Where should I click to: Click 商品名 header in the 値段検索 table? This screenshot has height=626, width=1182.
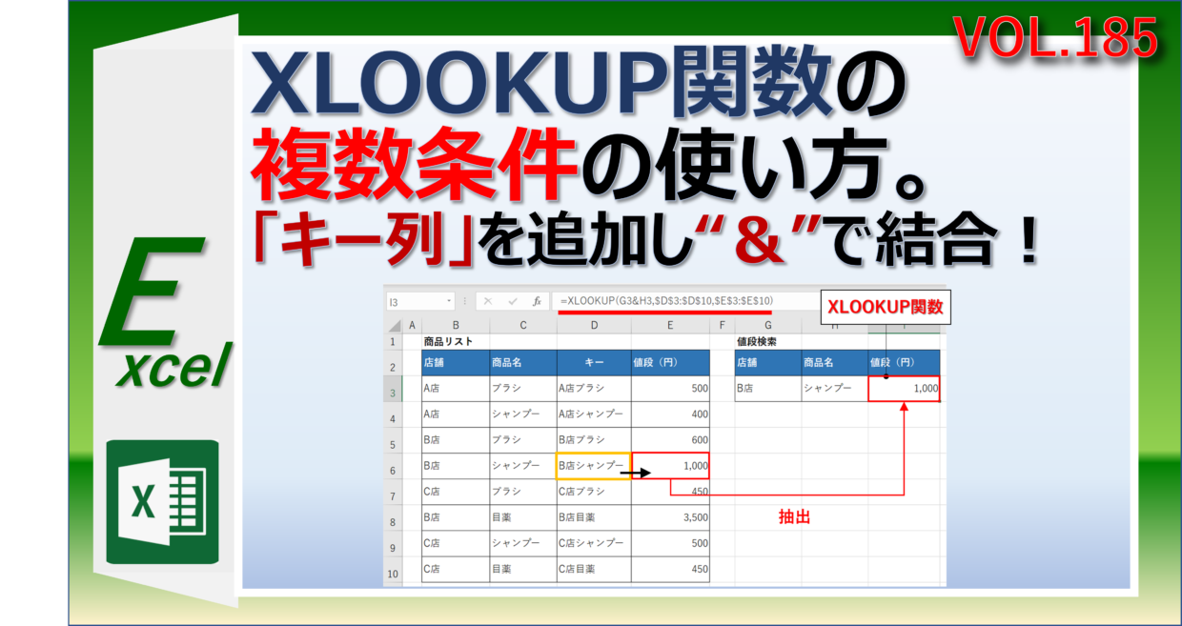(835, 362)
